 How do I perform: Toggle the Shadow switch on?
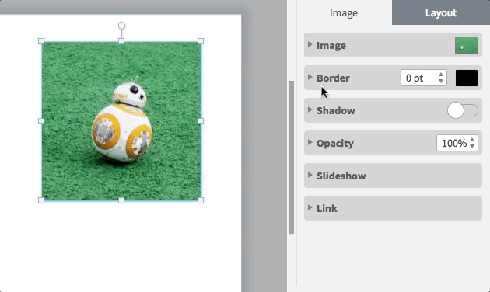[463, 110]
